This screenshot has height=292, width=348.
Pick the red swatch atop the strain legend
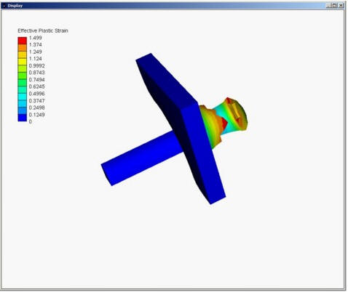23,41
